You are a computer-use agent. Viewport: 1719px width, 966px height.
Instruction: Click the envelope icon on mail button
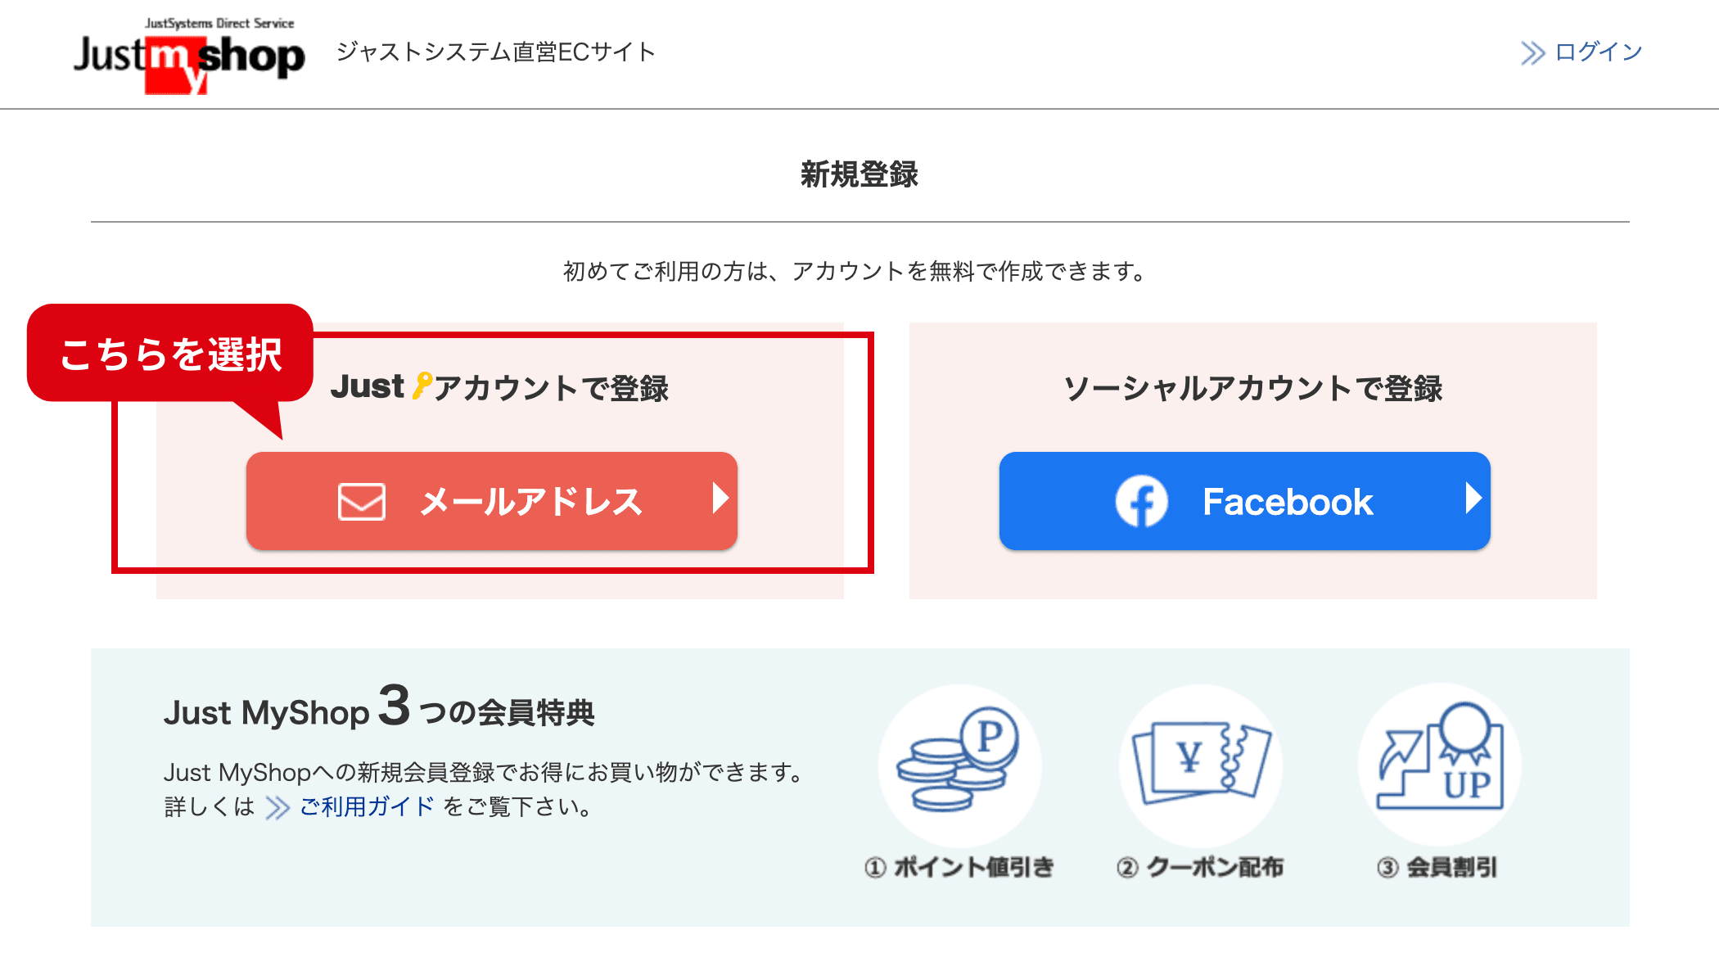[x=362, y=501]
